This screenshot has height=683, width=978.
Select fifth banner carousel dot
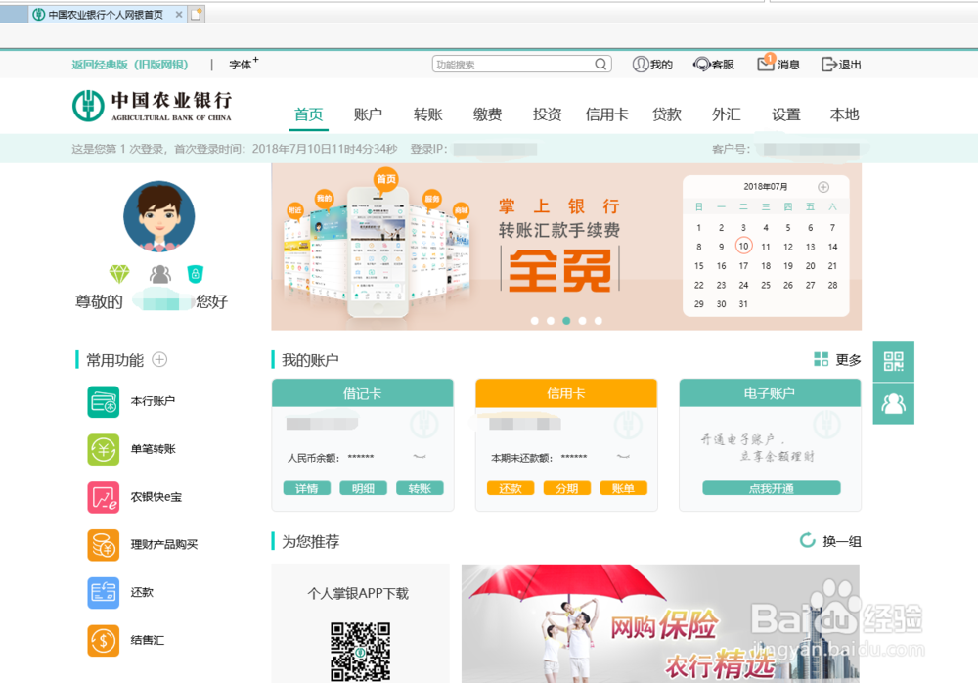click(x=599, y=320)
